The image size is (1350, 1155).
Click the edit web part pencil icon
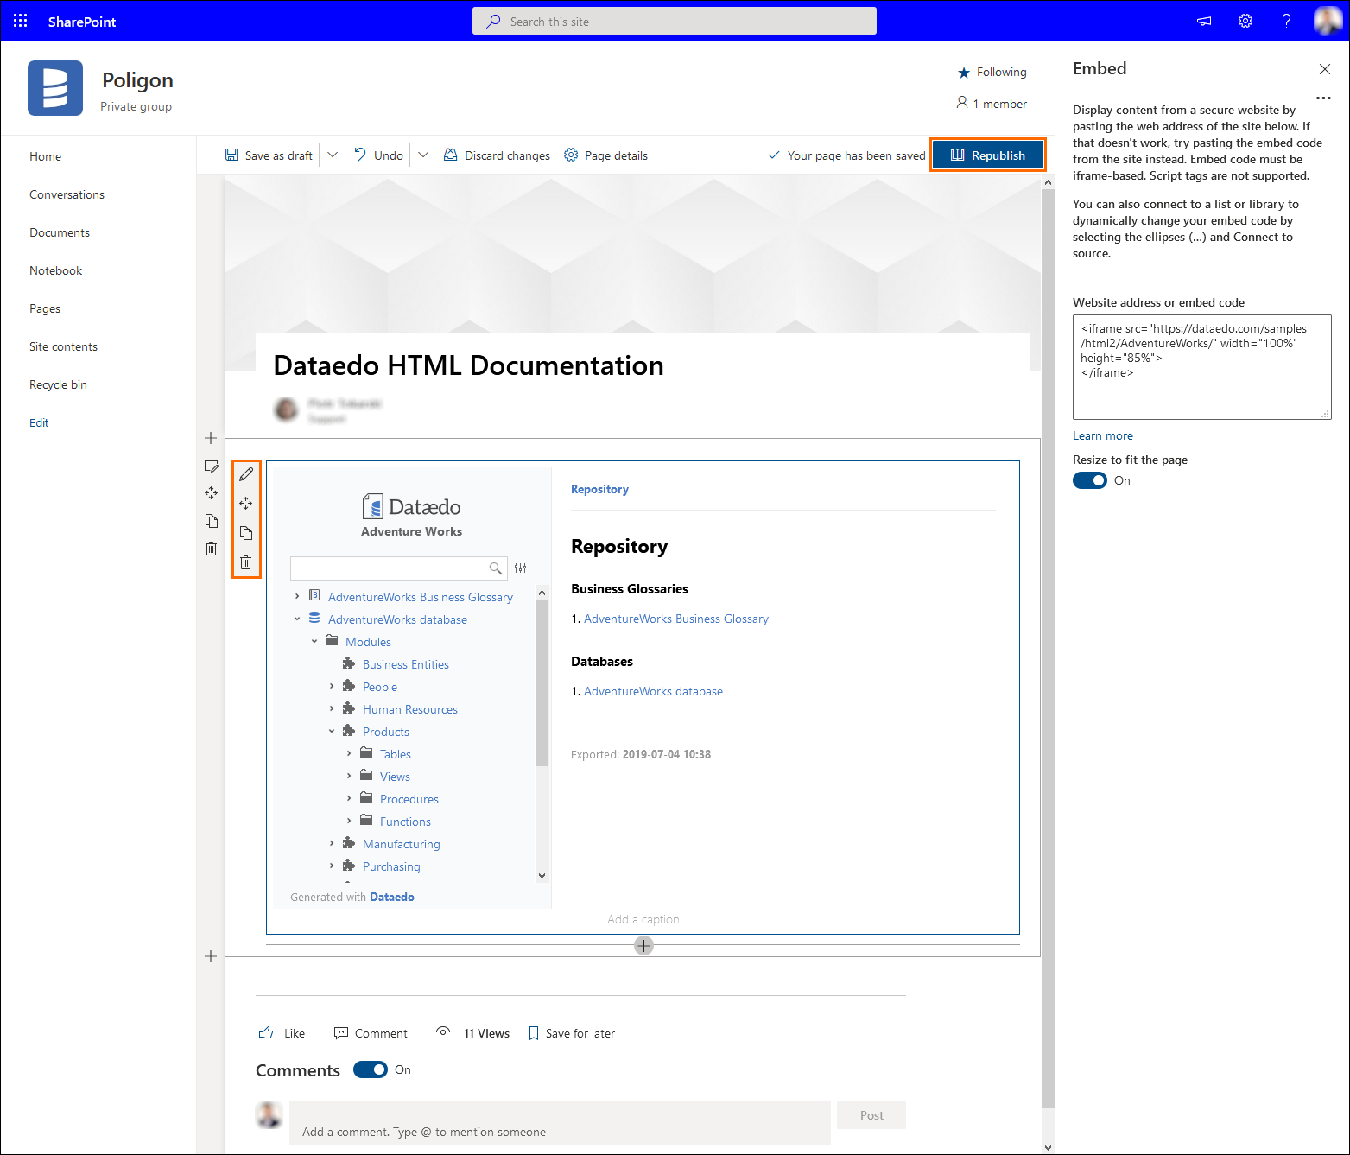246,474
